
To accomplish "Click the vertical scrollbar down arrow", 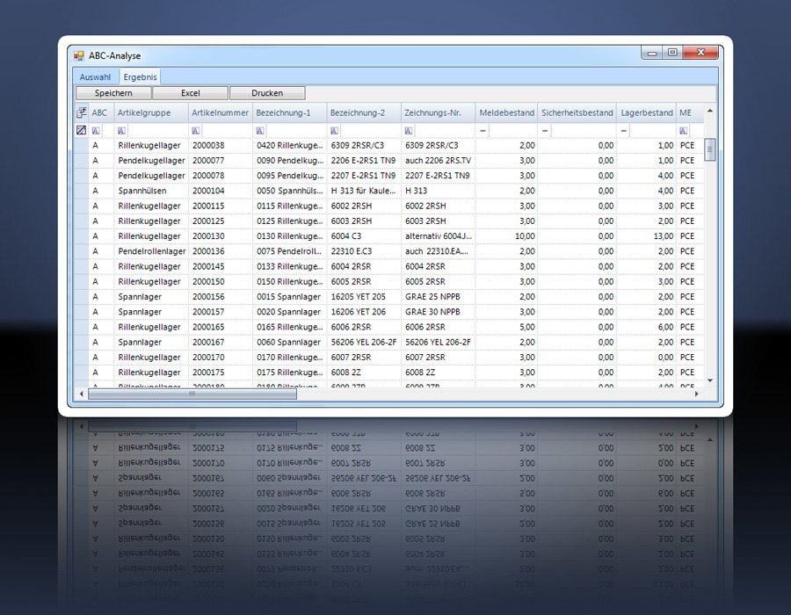I will point(710,380).
